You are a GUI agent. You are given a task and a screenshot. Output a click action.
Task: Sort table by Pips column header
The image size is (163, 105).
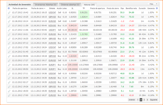(122, 8)
